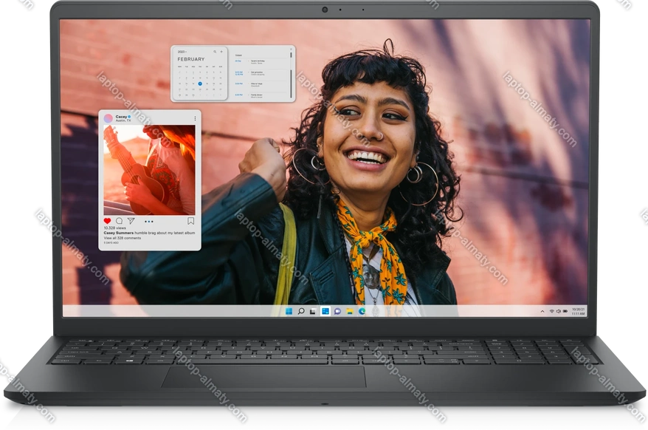This screenshot has height=430, width=648.
Task: Click the Casey Summers username in caption
Action: [x=118, y=233]
